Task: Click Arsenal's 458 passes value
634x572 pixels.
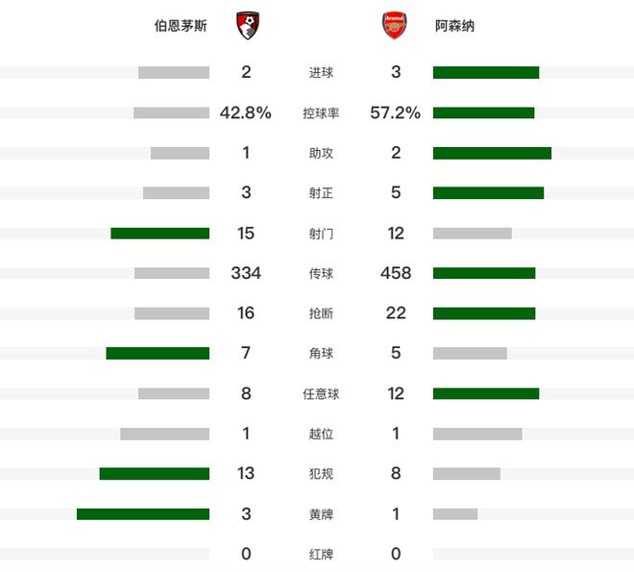Action: point(396,274)
